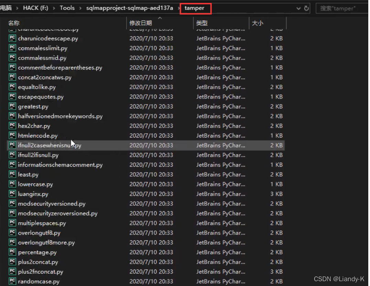Viewport: 370px width, 286px height.
Task: Select file ifnull2ifisnull.py
Action: click(38, 155)
